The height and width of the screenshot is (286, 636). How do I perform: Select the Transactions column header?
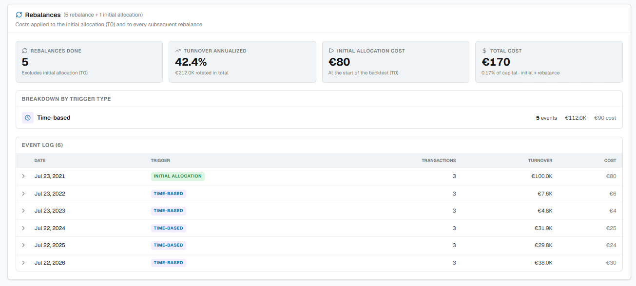439,161
